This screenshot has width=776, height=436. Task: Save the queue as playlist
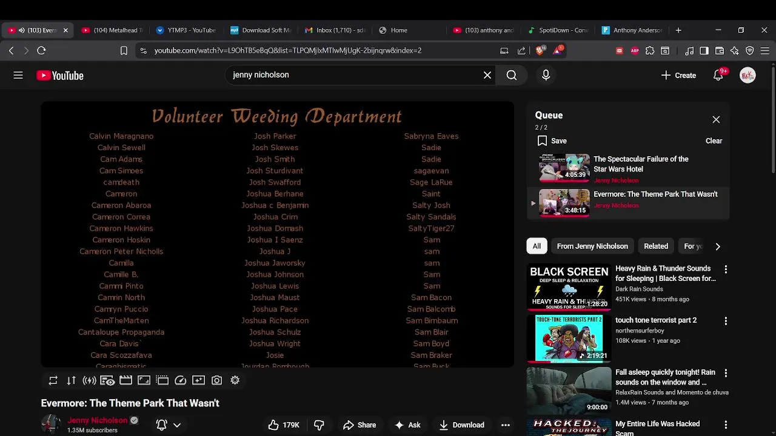point(552,140)
